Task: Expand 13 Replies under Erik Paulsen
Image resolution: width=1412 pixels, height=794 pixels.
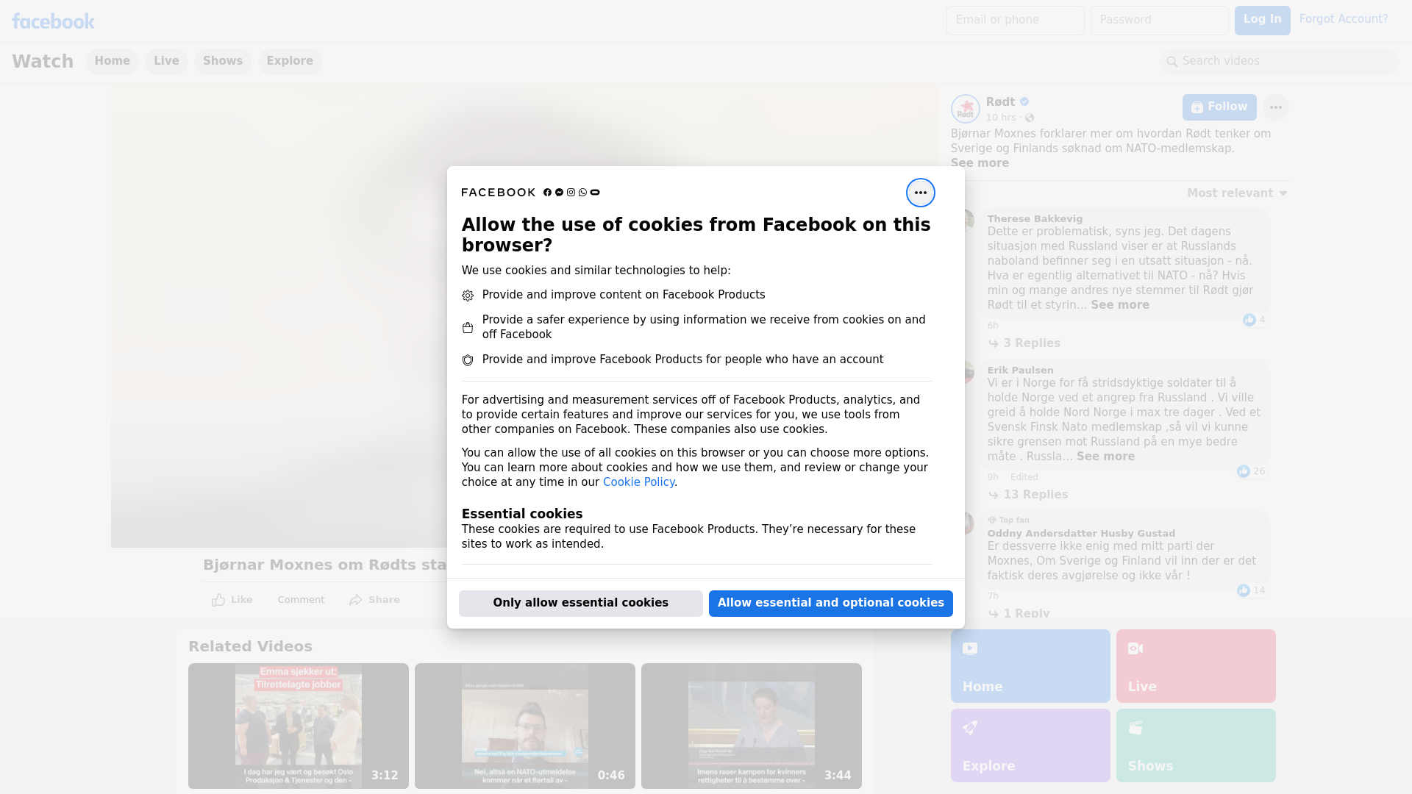Action: 1035,495
